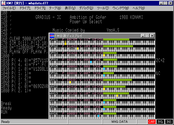Click the Ready text in status bar

[6, 122]
